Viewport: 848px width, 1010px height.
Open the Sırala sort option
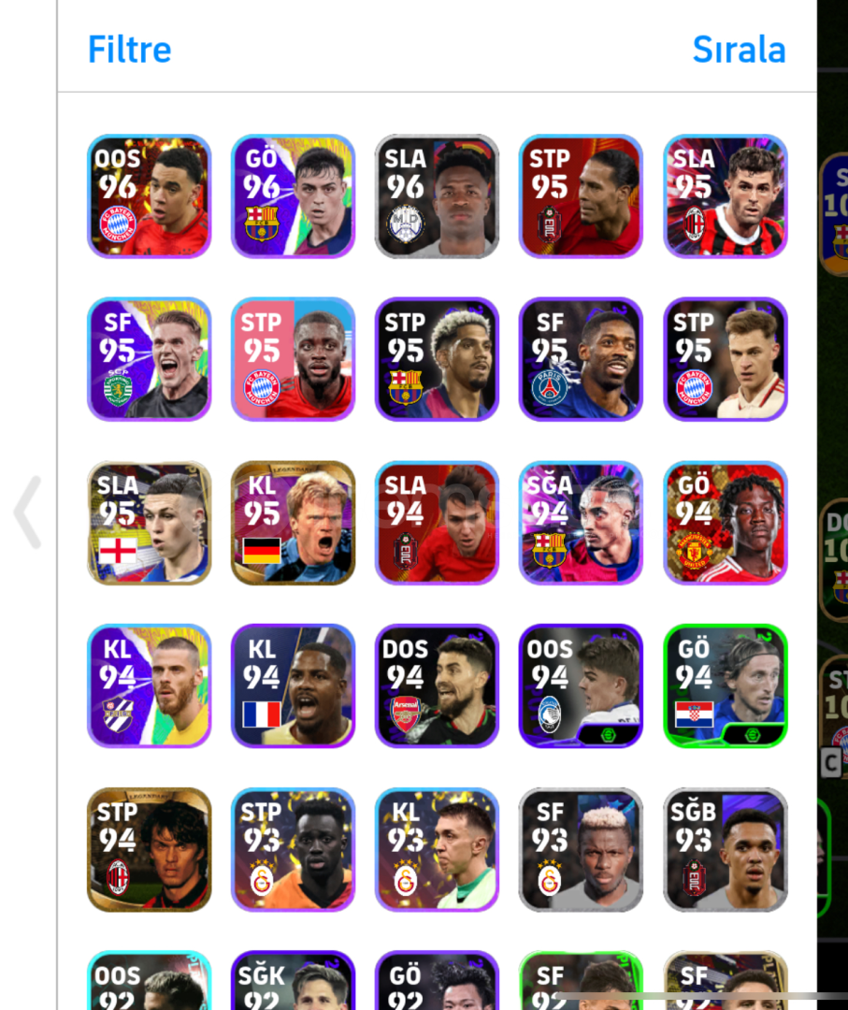pyautogui.click(x=739, y=50)
